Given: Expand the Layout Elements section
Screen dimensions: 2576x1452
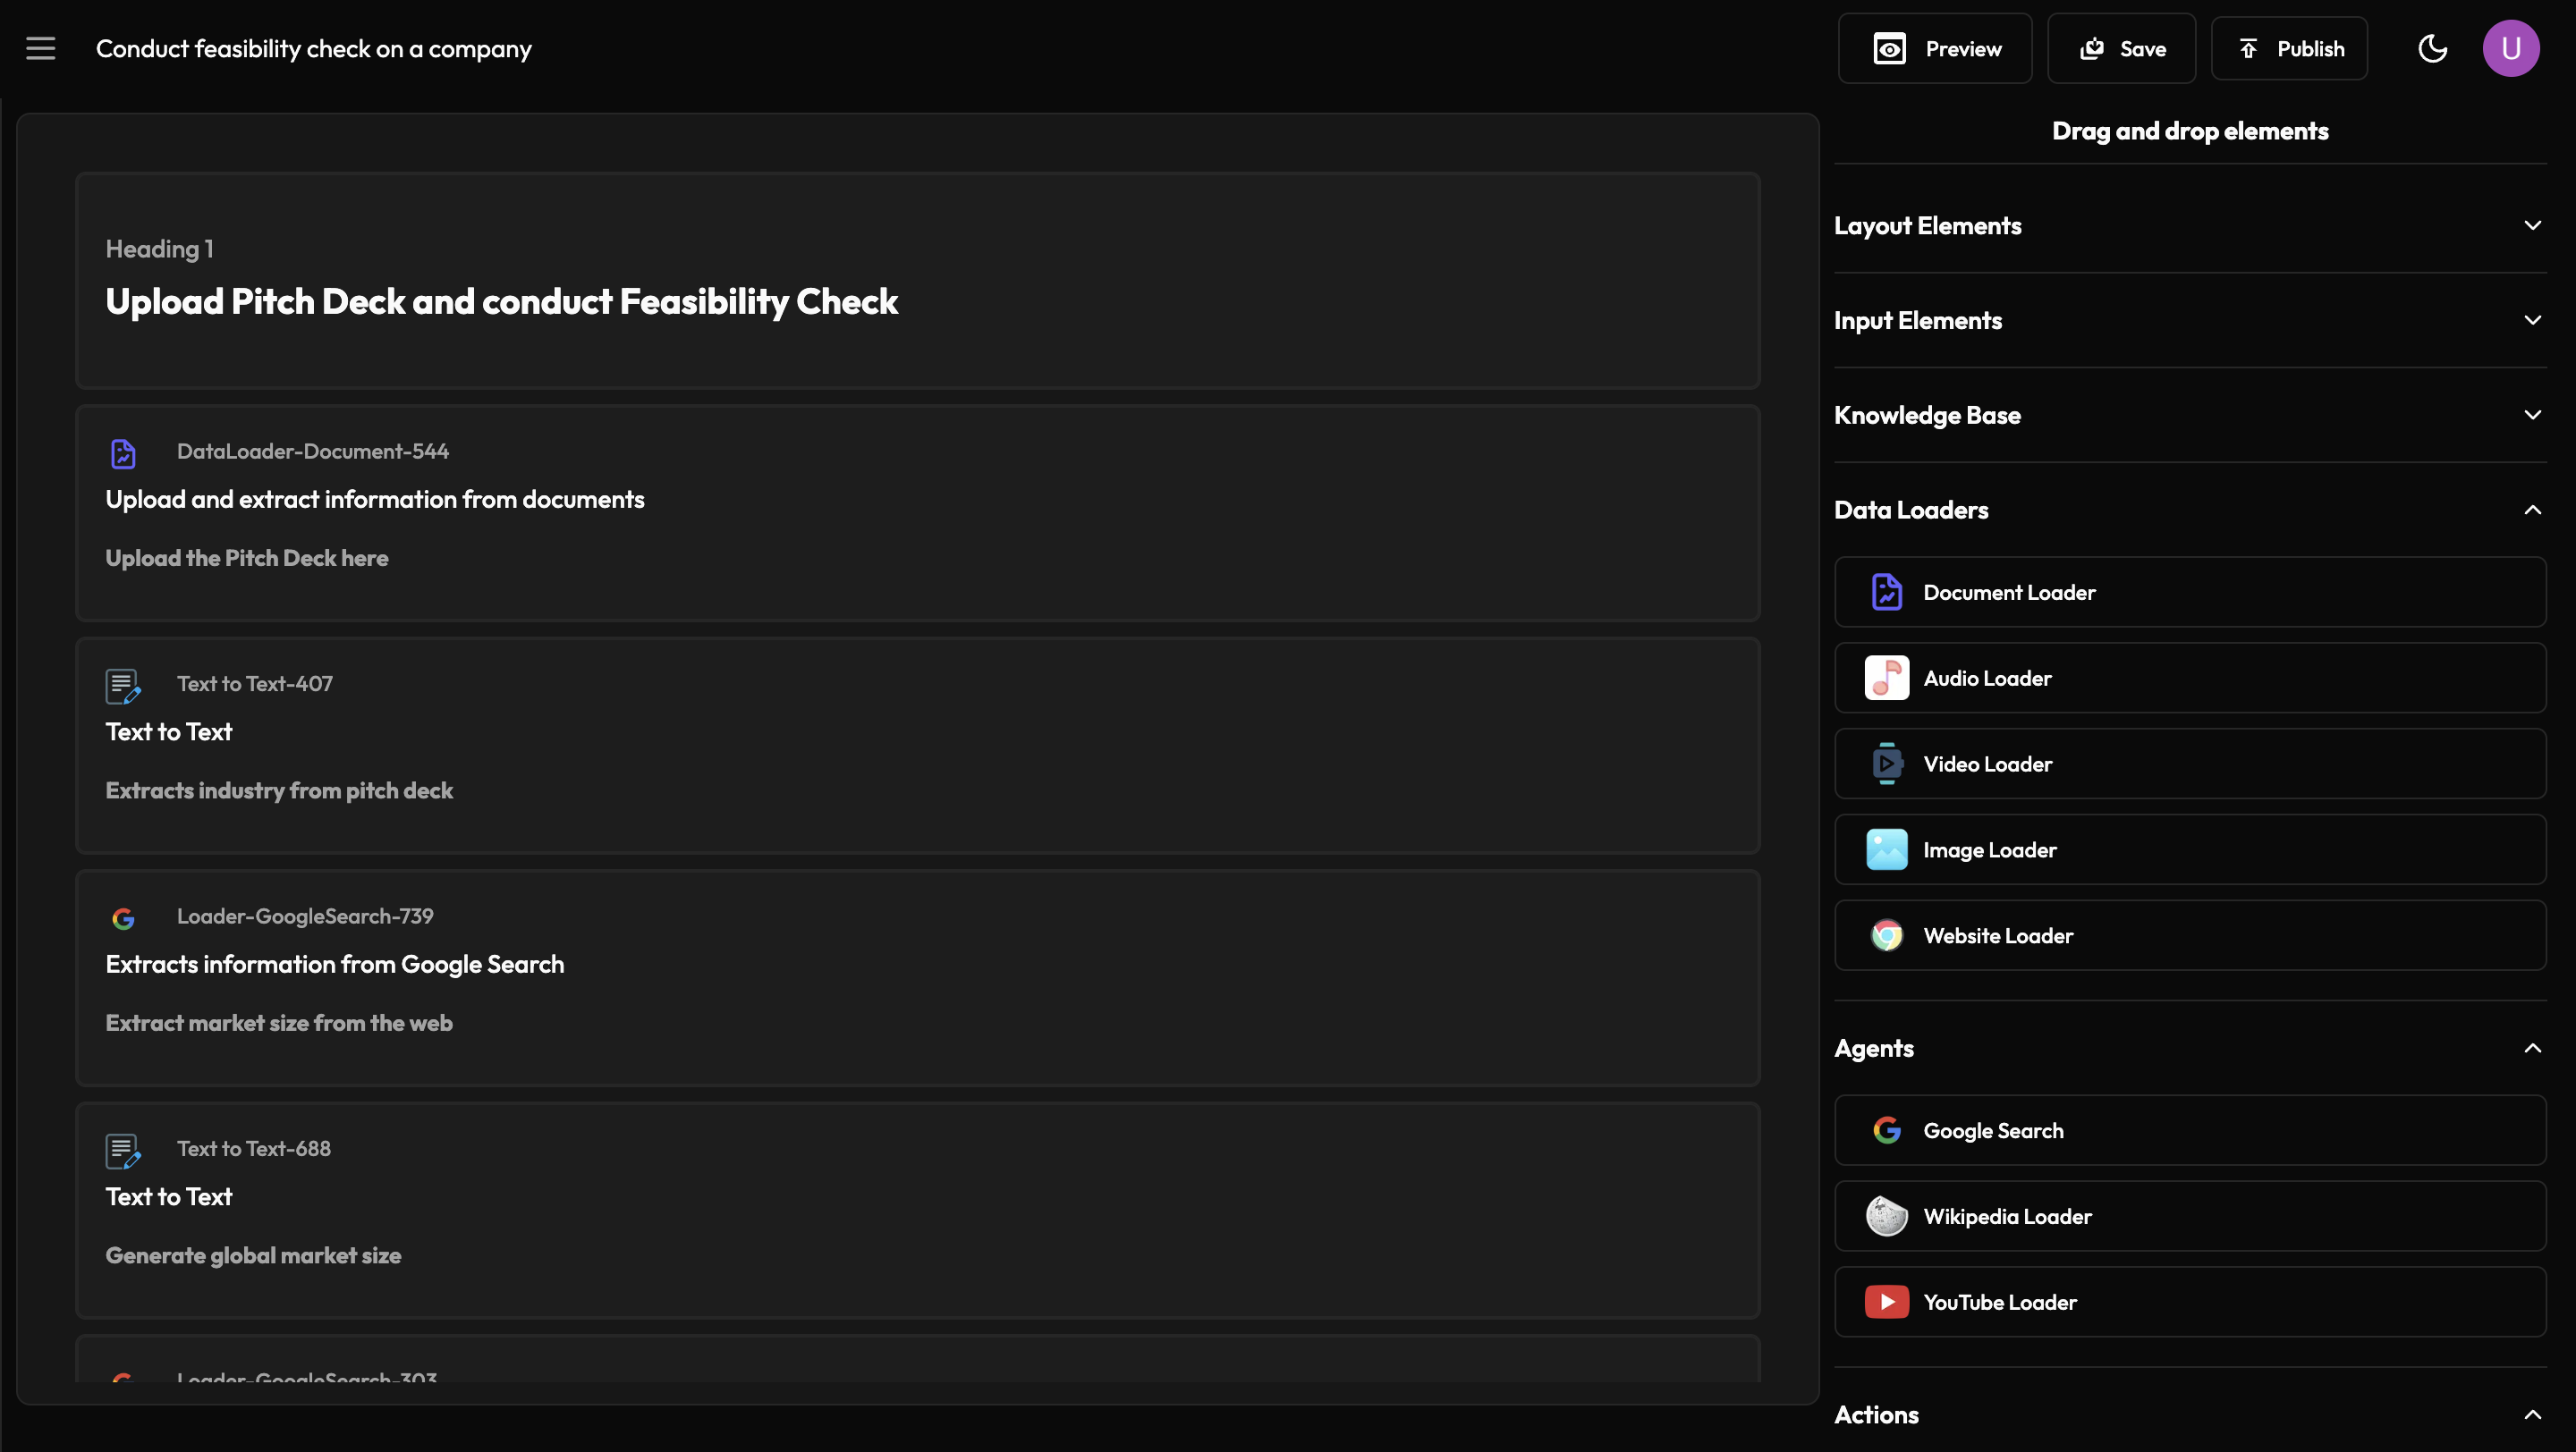Looking at the screenshot, I should pyautogui.click(x=2532, y=226).
